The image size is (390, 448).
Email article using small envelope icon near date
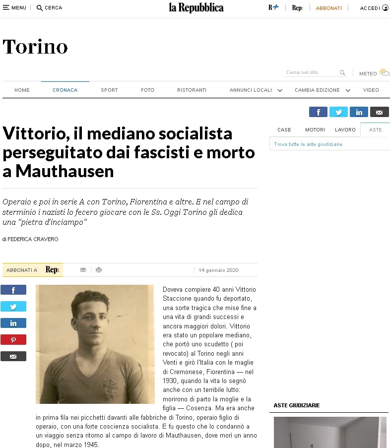coord(83,270)
